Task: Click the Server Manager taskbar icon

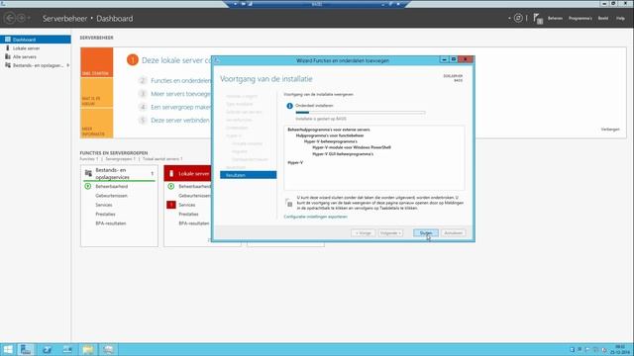Action: (x=26, y=349)
